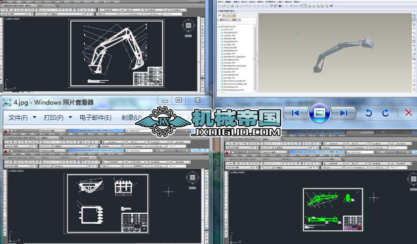The image size is (417, 244).
Task: Choose 刻录(U) in Photo Viewer
Action: click(132, 117)
